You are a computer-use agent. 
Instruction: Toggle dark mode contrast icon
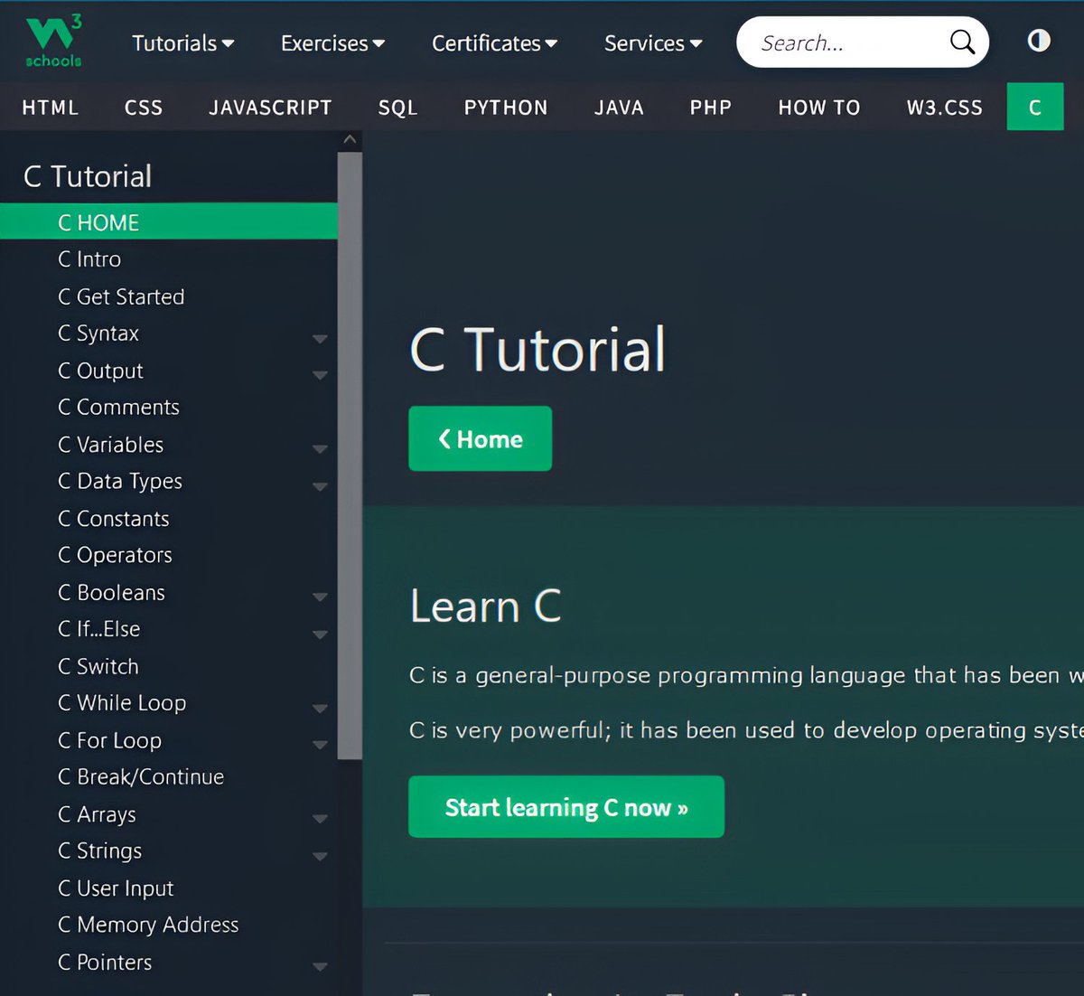point(1039,41)
